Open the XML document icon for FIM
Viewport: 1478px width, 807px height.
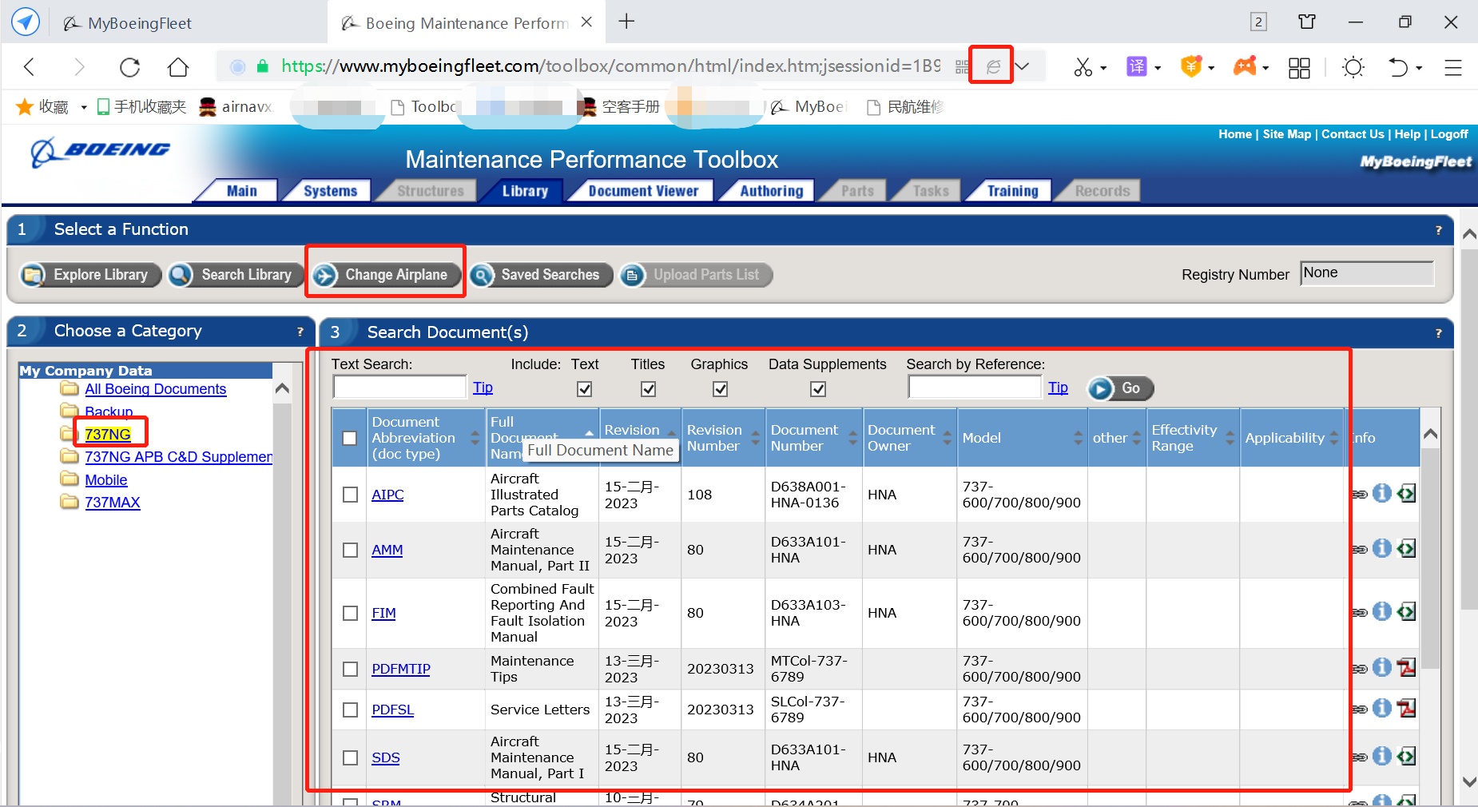pyautogui.click(x=1407, y=611)
